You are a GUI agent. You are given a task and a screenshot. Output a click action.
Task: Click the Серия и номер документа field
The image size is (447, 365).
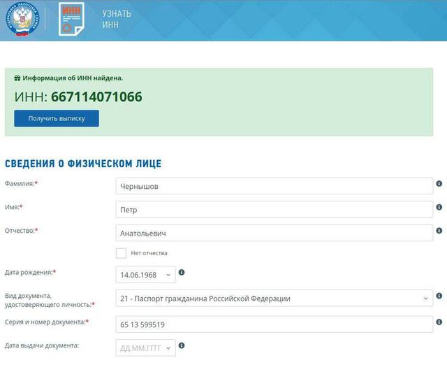click(x=274, y=324)
